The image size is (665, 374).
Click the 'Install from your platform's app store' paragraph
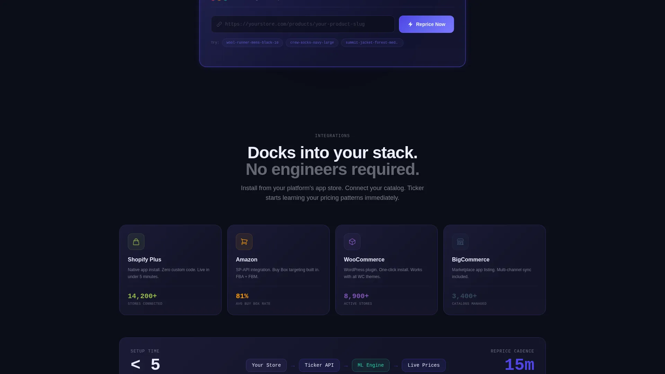pos(332,193)
